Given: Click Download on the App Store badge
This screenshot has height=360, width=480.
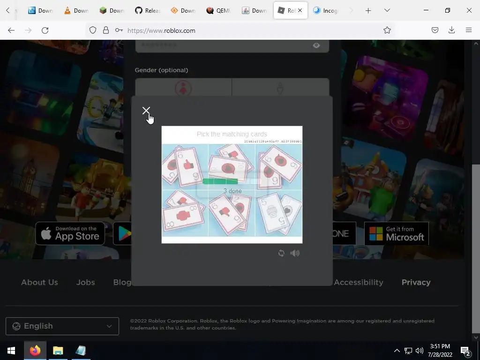Looking at the screenshot, I should 70,233.
